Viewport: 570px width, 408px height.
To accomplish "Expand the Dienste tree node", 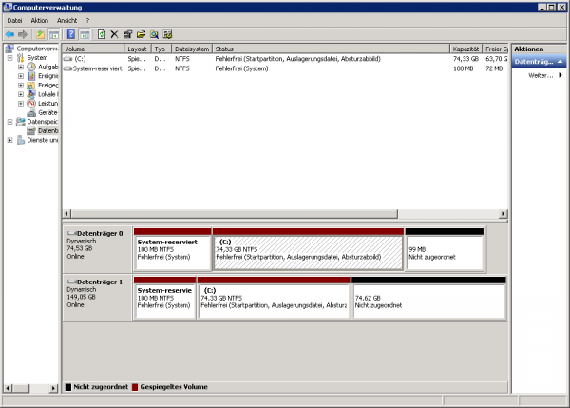I will point(9,140).
